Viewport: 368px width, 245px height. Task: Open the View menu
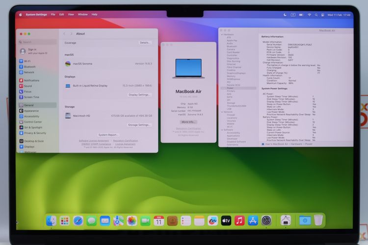(x=71, y=15)
